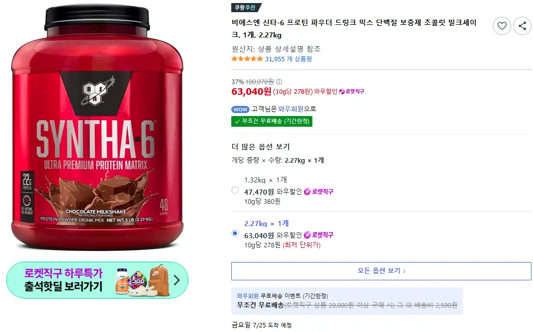Image resolution: width=533 pixels, height=332 pixels.
Task: Click the Syntha-6 product image
Action: 97,127
